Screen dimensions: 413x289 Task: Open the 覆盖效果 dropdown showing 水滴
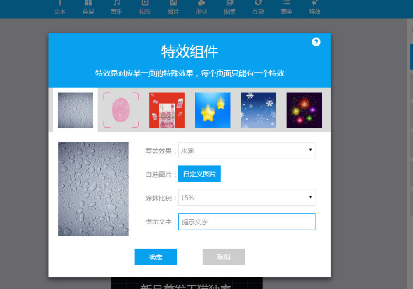pyautogui.click(x=247, y=150)
